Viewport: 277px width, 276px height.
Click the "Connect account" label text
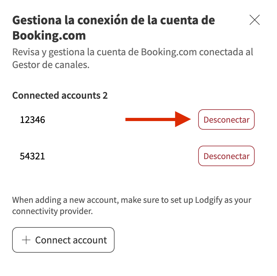pyautogui.click(x=71, y=240)
